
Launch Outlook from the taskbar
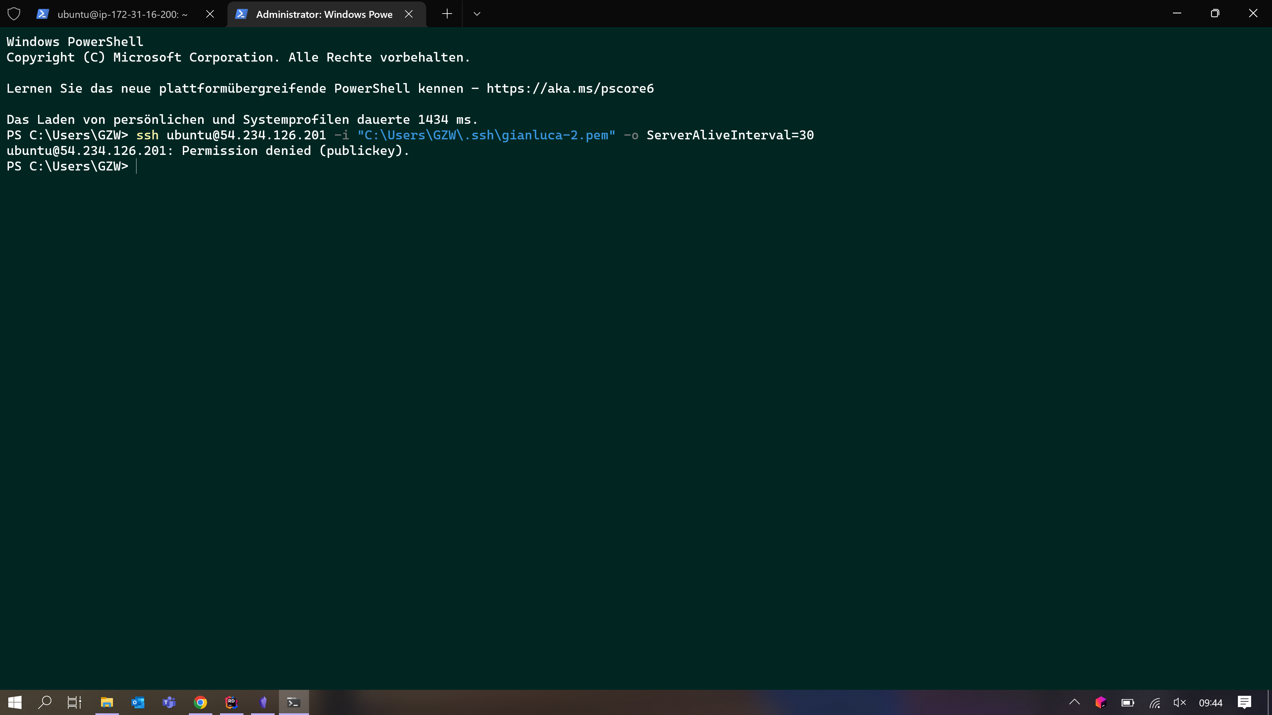click(x=138, y=702)
